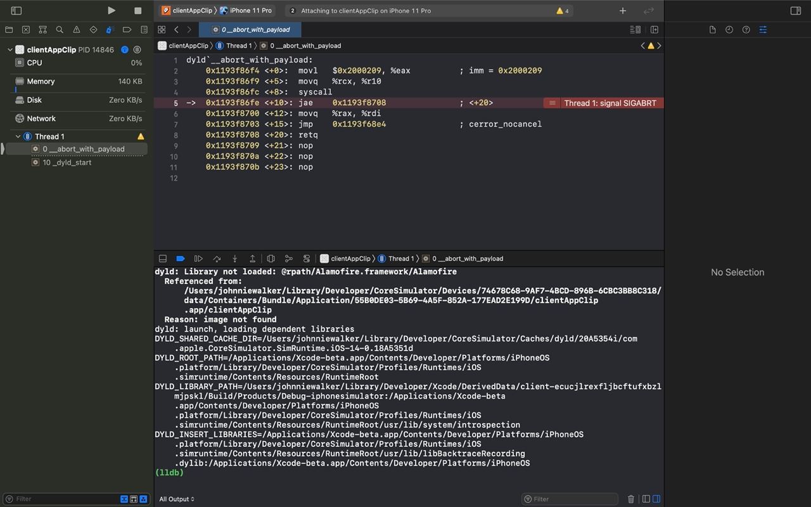811x507 pixels.
Task: Open the editor options (lines) menu
Action: (635, 30)
